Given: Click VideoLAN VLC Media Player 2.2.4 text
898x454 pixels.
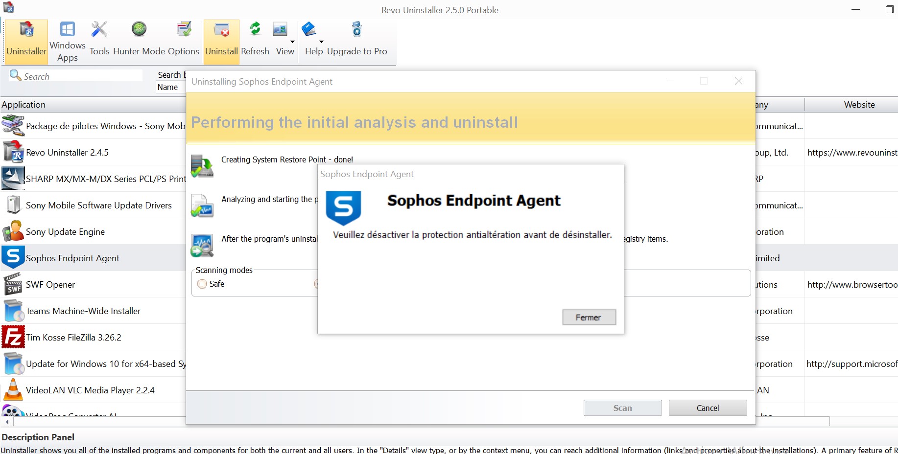Looking at the screenshot, I should click(x=90, y=390).
